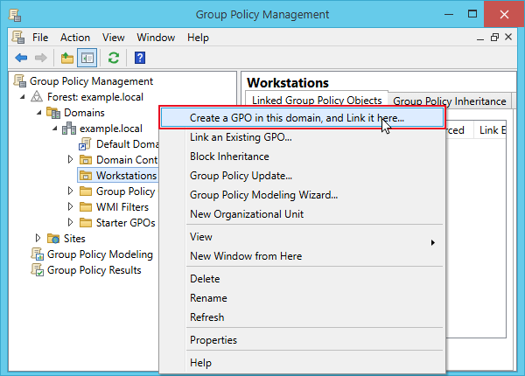Select Block Inheritance in context menu
Image resolution: width=525 pixels, height=376 pixels.
[303, 157]
